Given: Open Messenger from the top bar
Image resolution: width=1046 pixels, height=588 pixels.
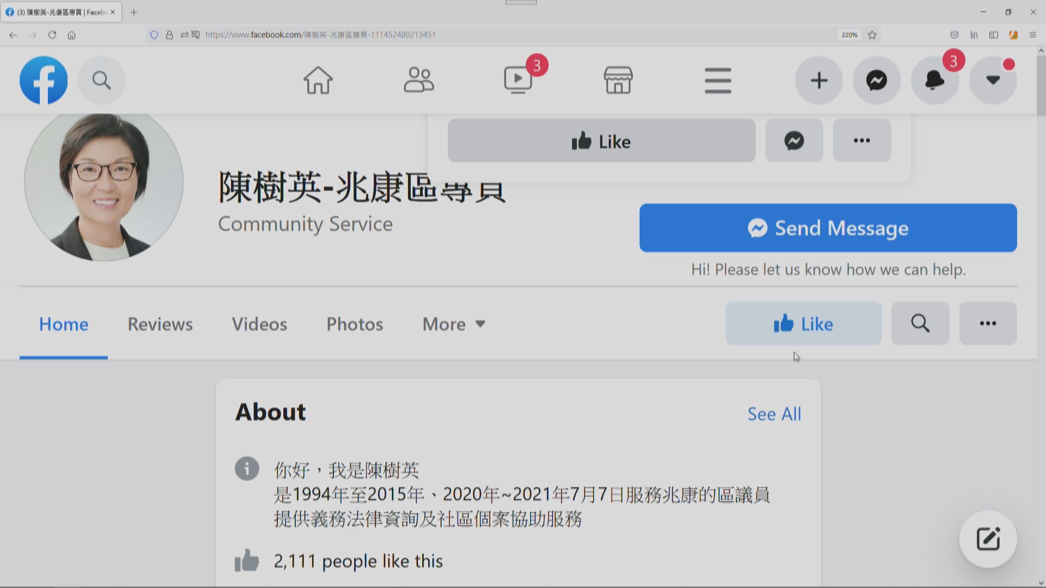Looking at the screenshot, I should coord(876,80).
